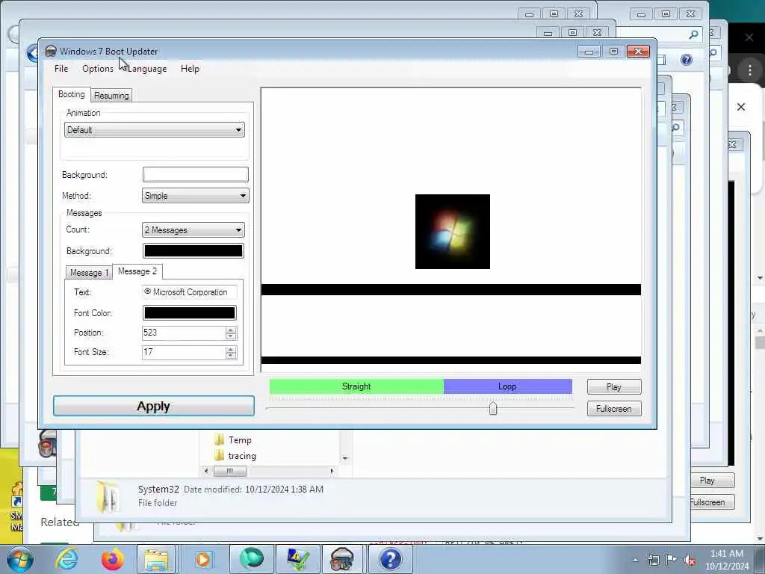Click scroll-right arrow in Explorer tree
Image resolution: width=765 pixels, height=574 pixels.
(x=332, y=471)
